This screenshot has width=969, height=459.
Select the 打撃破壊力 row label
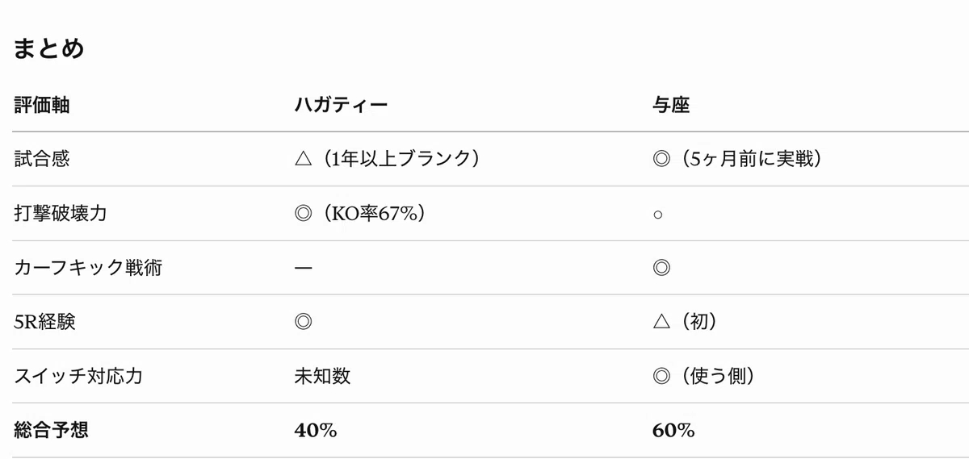coord(61,214)
